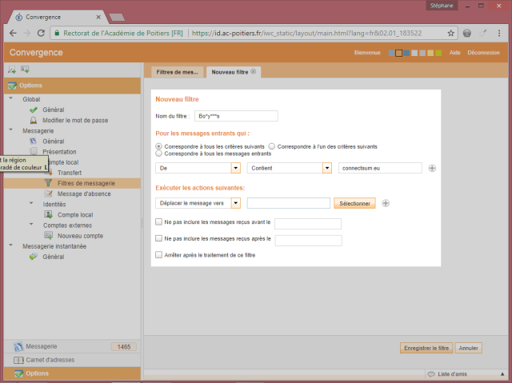
Task: Click the 'Sélectionner' folder button
Action: pos(354,203)
